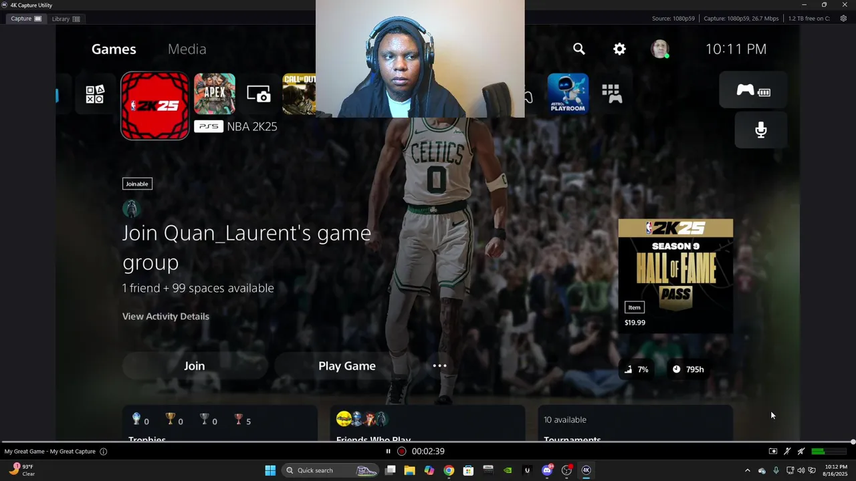Click the Quick search taskbar box
This screenshot has width=856, height=481.
coord(330,470)
